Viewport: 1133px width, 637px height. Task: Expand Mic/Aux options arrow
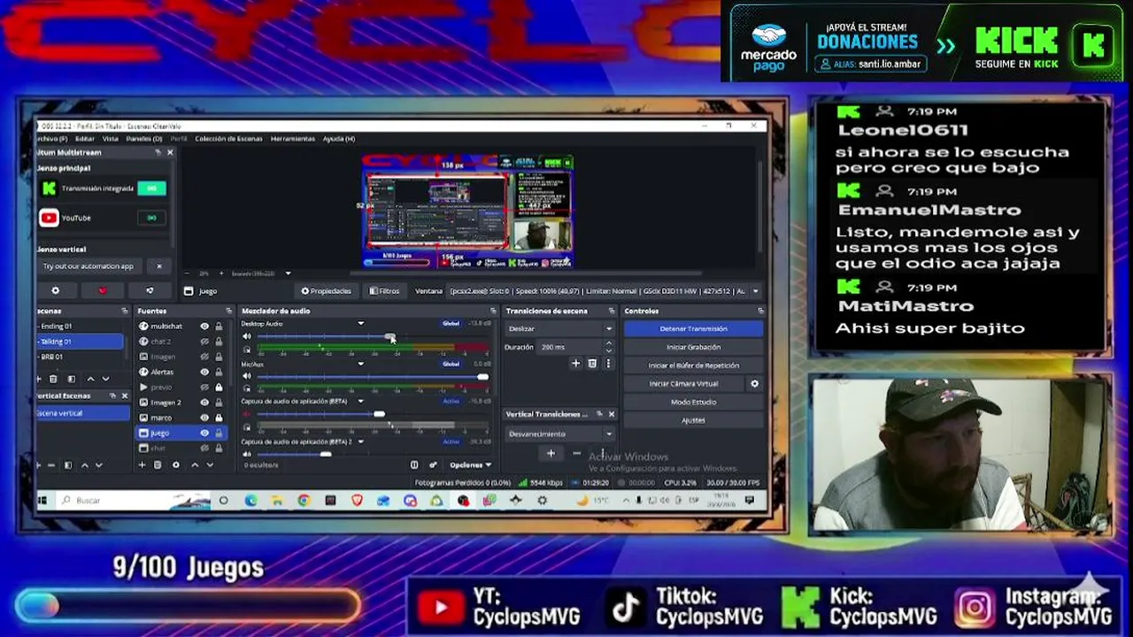360,364
